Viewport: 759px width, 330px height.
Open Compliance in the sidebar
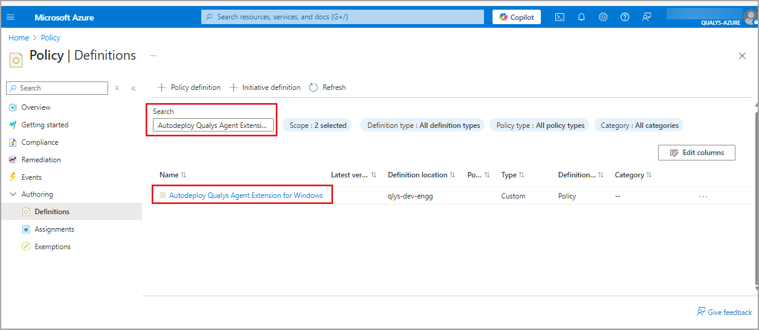point(40,142)
